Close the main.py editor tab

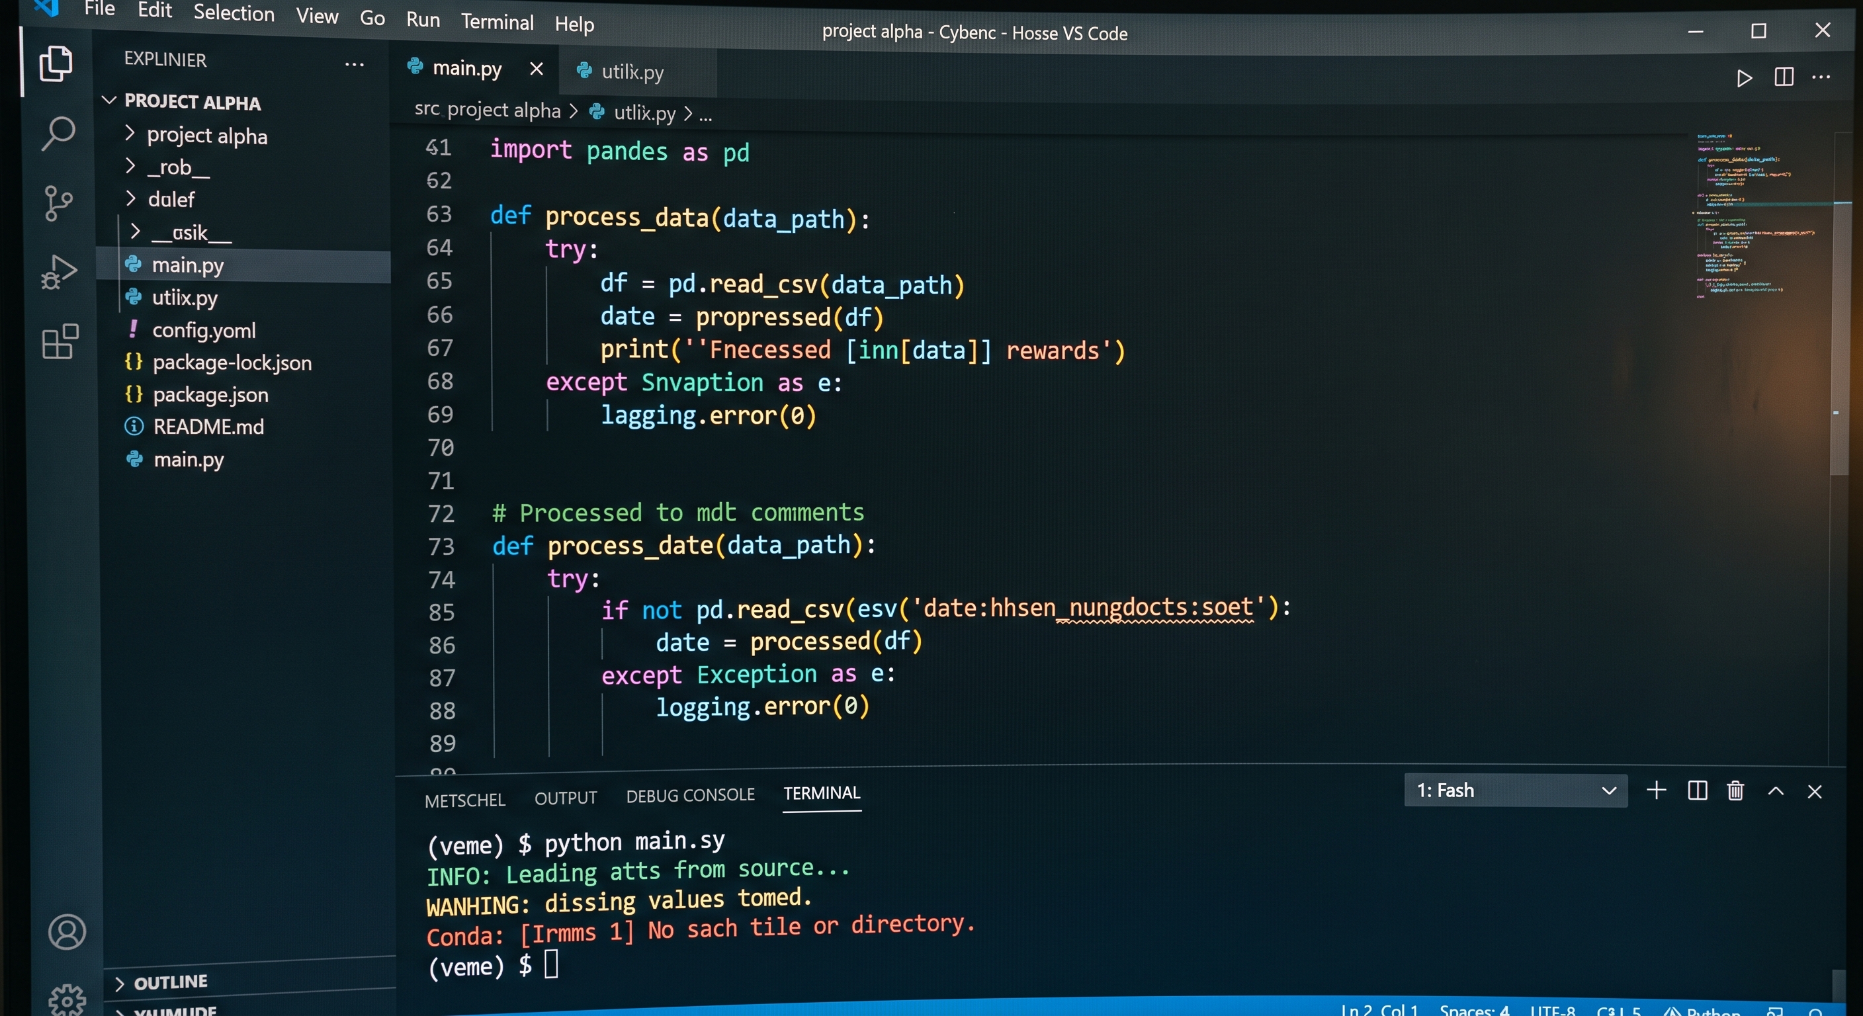tap(536, 69)
